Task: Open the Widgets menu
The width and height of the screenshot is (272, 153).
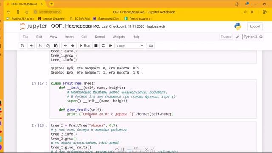Action: 119,37
